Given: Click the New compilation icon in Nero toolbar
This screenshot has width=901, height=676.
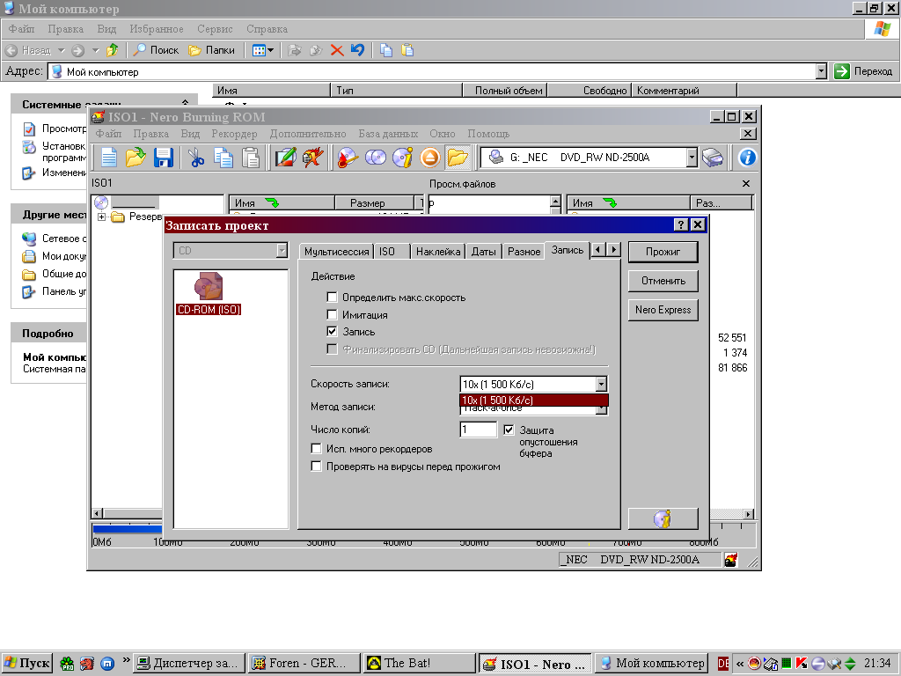Looking at the screenshot, I should [109, 157].
